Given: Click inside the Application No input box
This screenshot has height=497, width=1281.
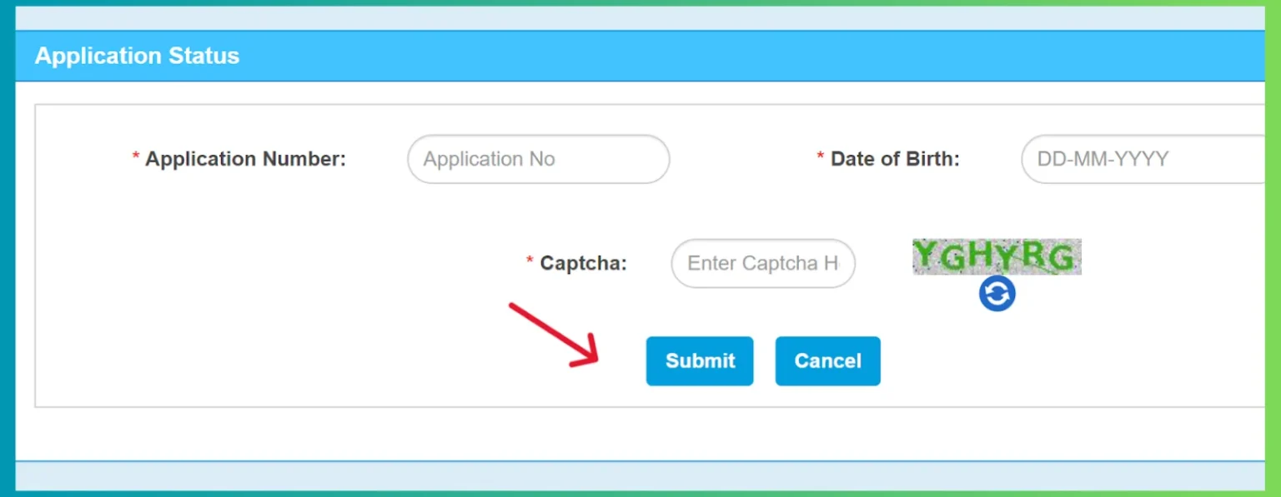Looking at the screenshot, I should point(538,159).
